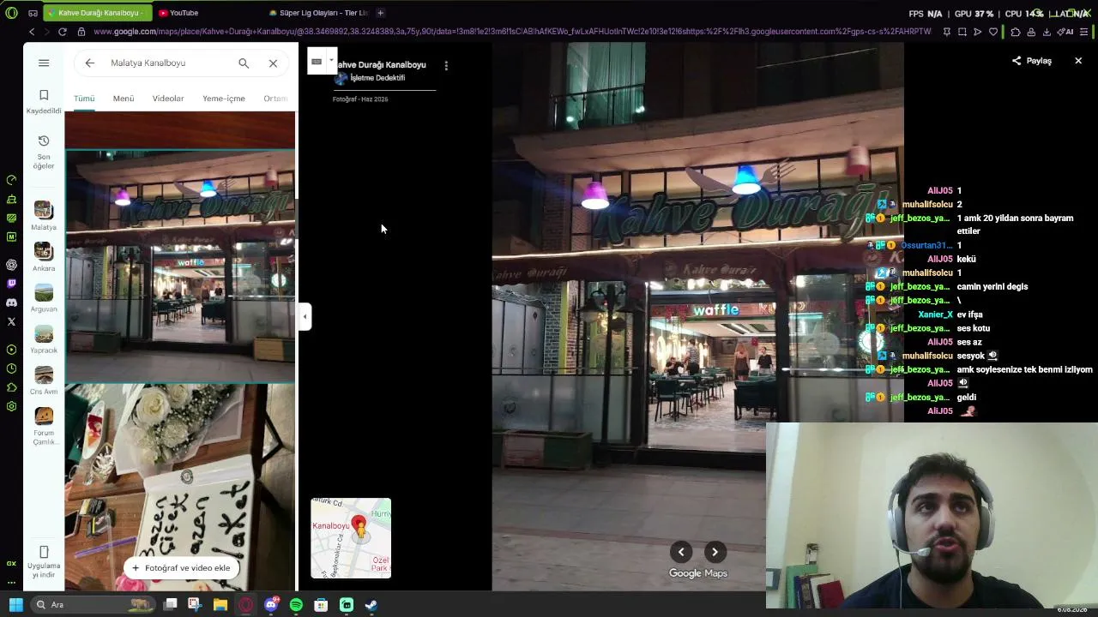The image size is (1098, 617).
Task: Click the keyboard input tool icon
Action: coord(317,61)
